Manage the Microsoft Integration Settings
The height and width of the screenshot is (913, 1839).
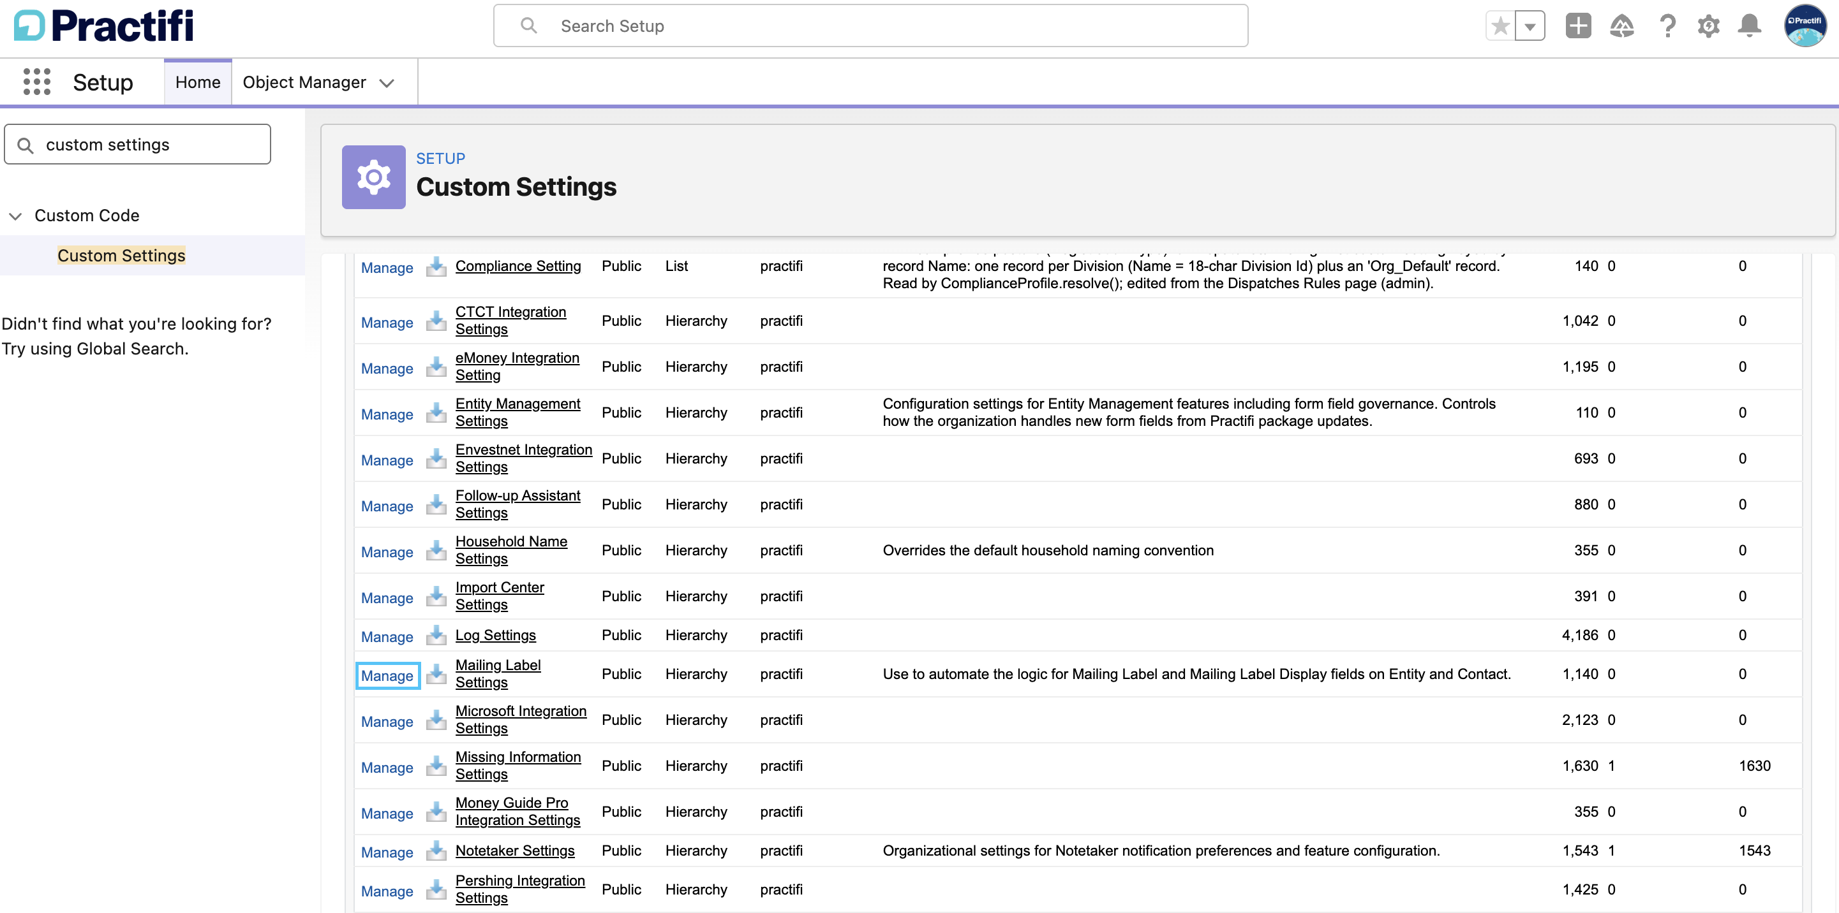[387, 721]
